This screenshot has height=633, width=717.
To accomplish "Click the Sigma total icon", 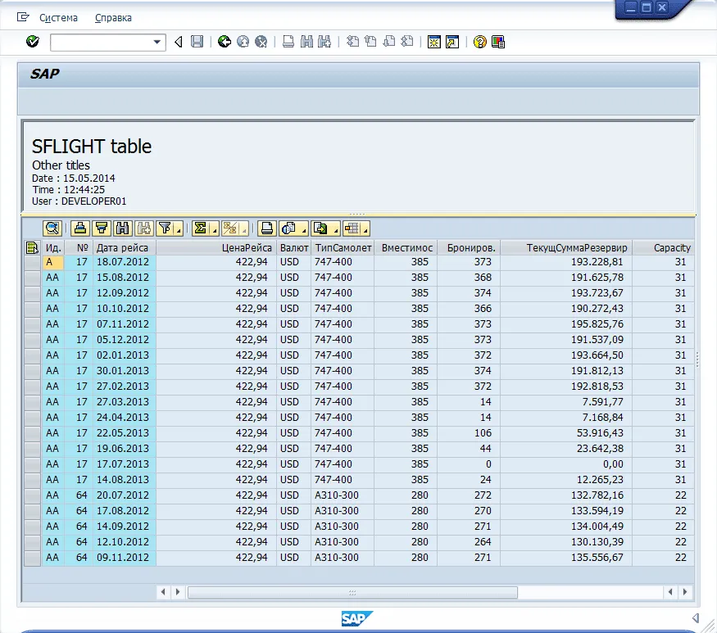I will coord(200,228).
